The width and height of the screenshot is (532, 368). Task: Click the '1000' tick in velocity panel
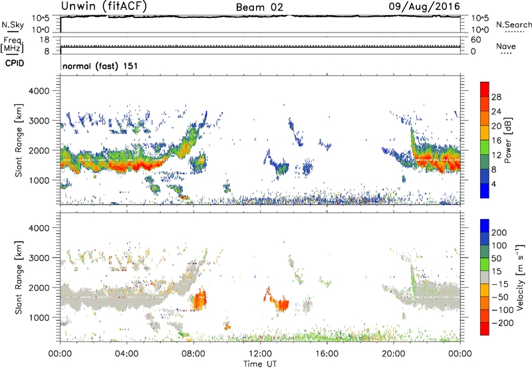pyautogui.click(x=39, y=318)
